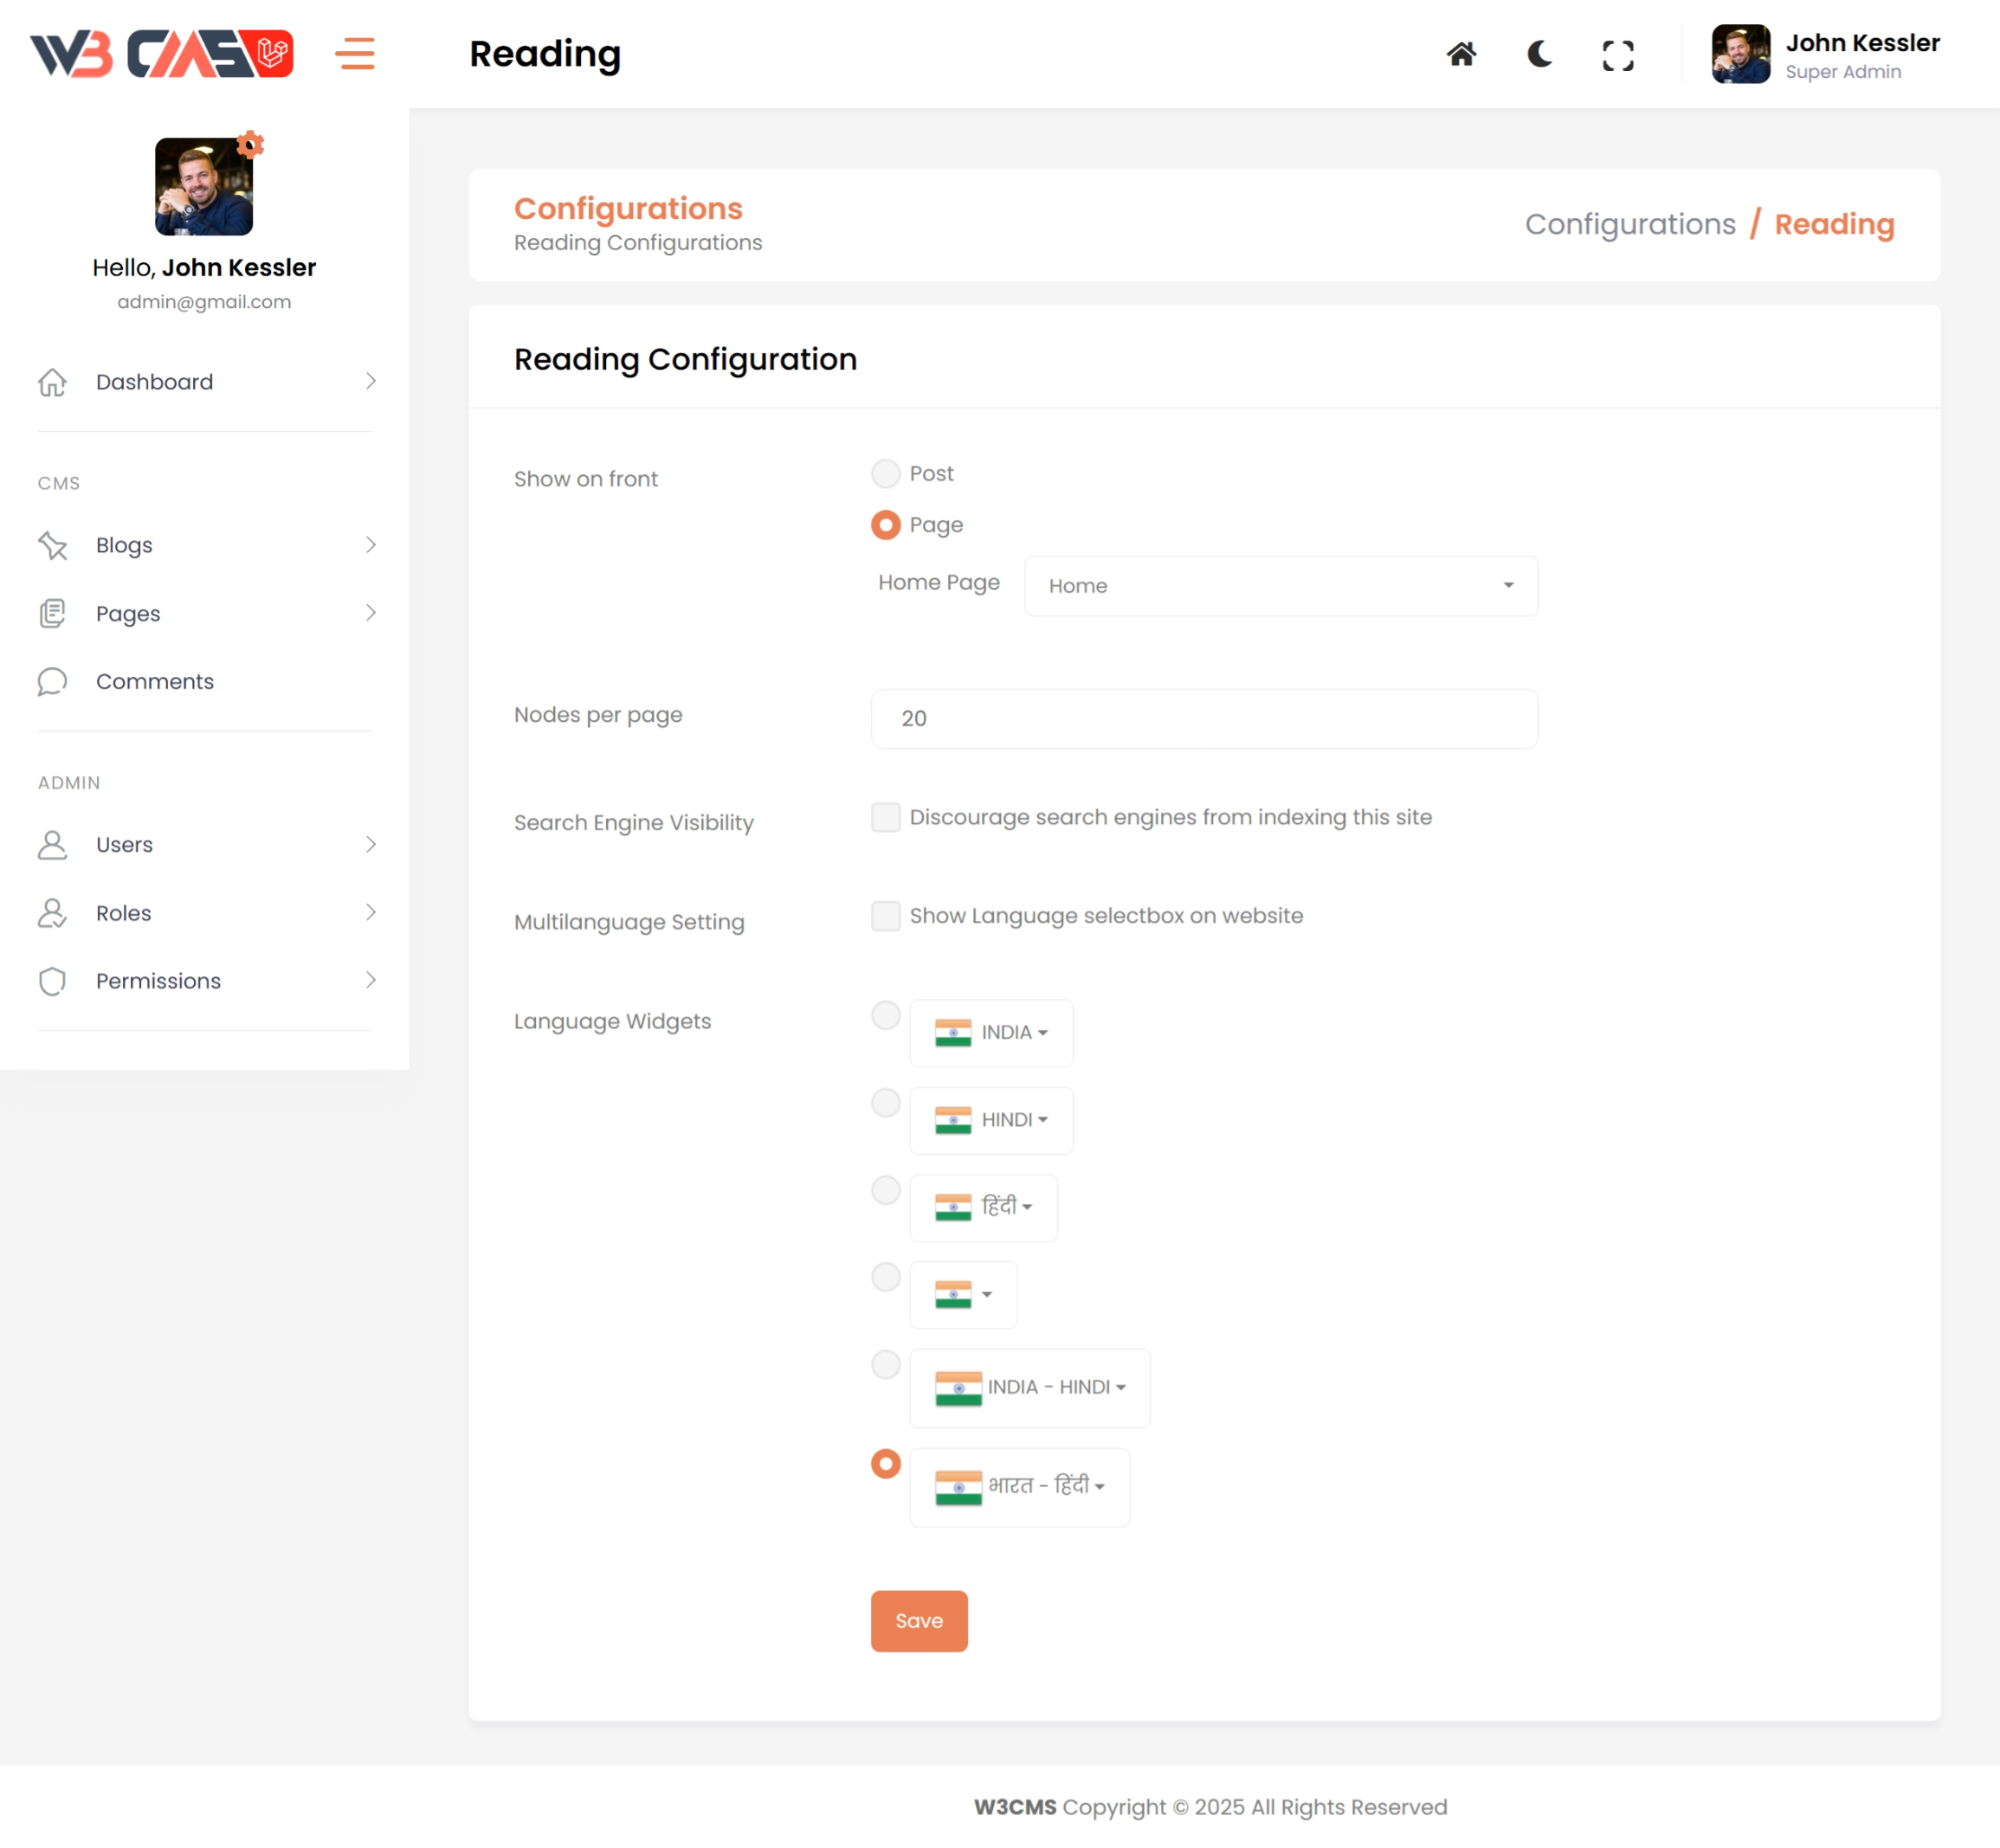Check Discourage search engines from indexing

(x=885, y=817)
